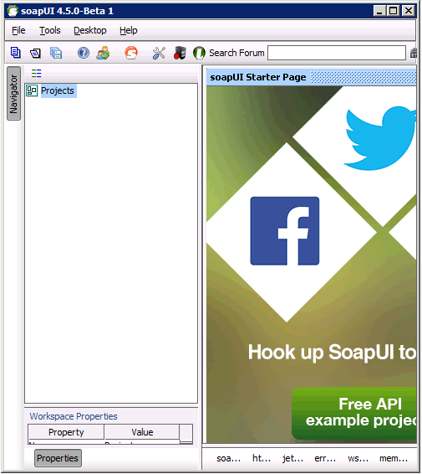This screenshot has width=422, height=474.
Task: Click the green-blue list icon above the Projects tree
Action: coord(36,73)
